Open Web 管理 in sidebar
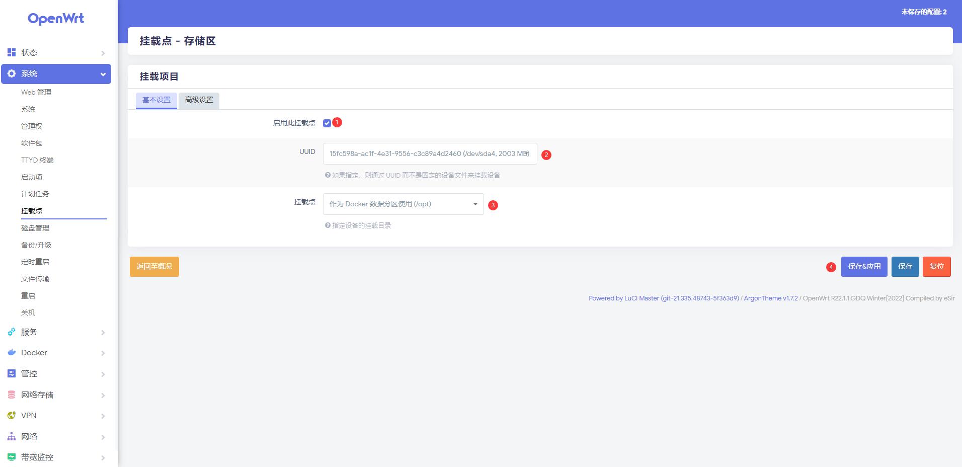Viewport: 962px width, 467px height. [36, 92]
